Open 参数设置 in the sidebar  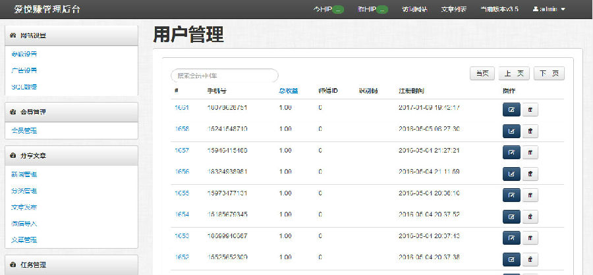click(24, 54)
